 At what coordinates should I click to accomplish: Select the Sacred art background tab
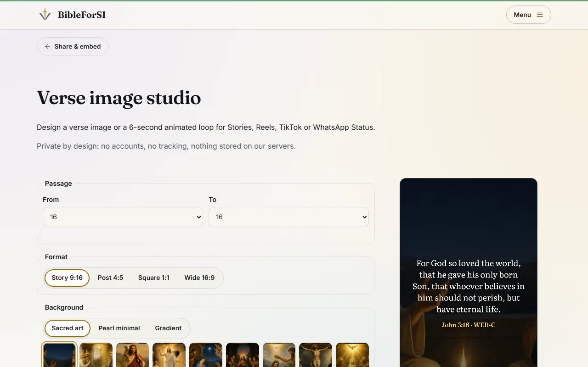tap(68, 328)
